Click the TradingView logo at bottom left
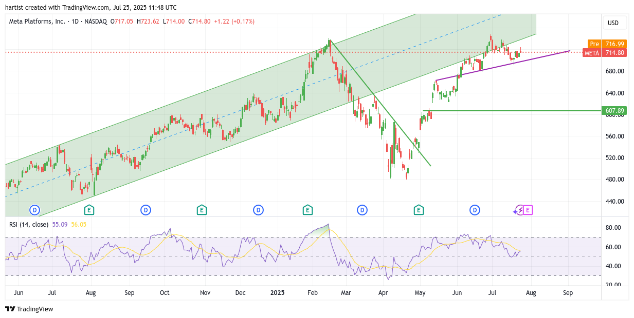This screenshot has height=318, width=634. click(x=29, y=309)
